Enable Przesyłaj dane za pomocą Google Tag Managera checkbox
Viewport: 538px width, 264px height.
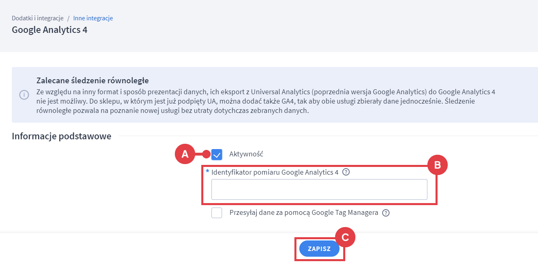pyautogui.click(x=217, y=213)
